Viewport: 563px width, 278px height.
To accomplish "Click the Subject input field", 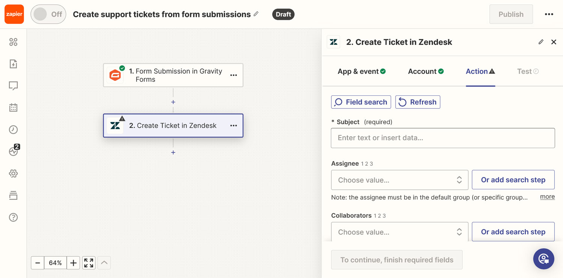I will pos(443,138).
